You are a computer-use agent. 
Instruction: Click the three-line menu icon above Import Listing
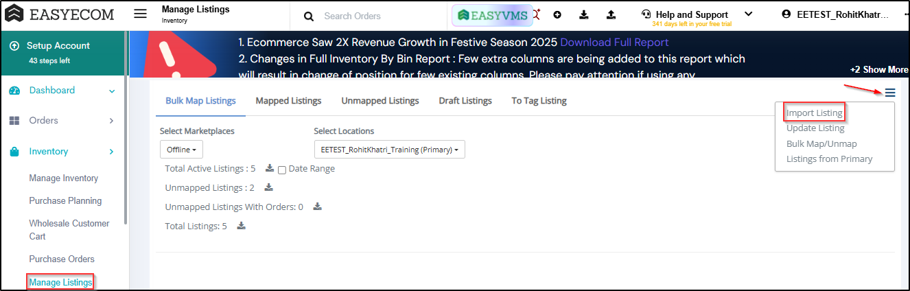point(890,93)
